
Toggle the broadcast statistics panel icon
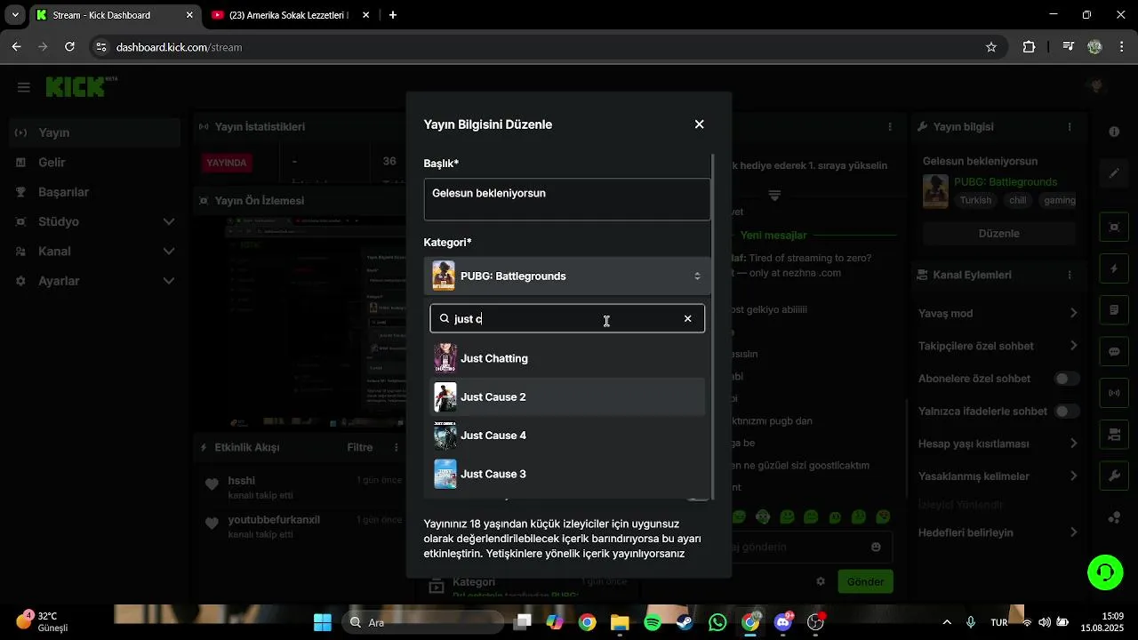[x=1114, y=392]
